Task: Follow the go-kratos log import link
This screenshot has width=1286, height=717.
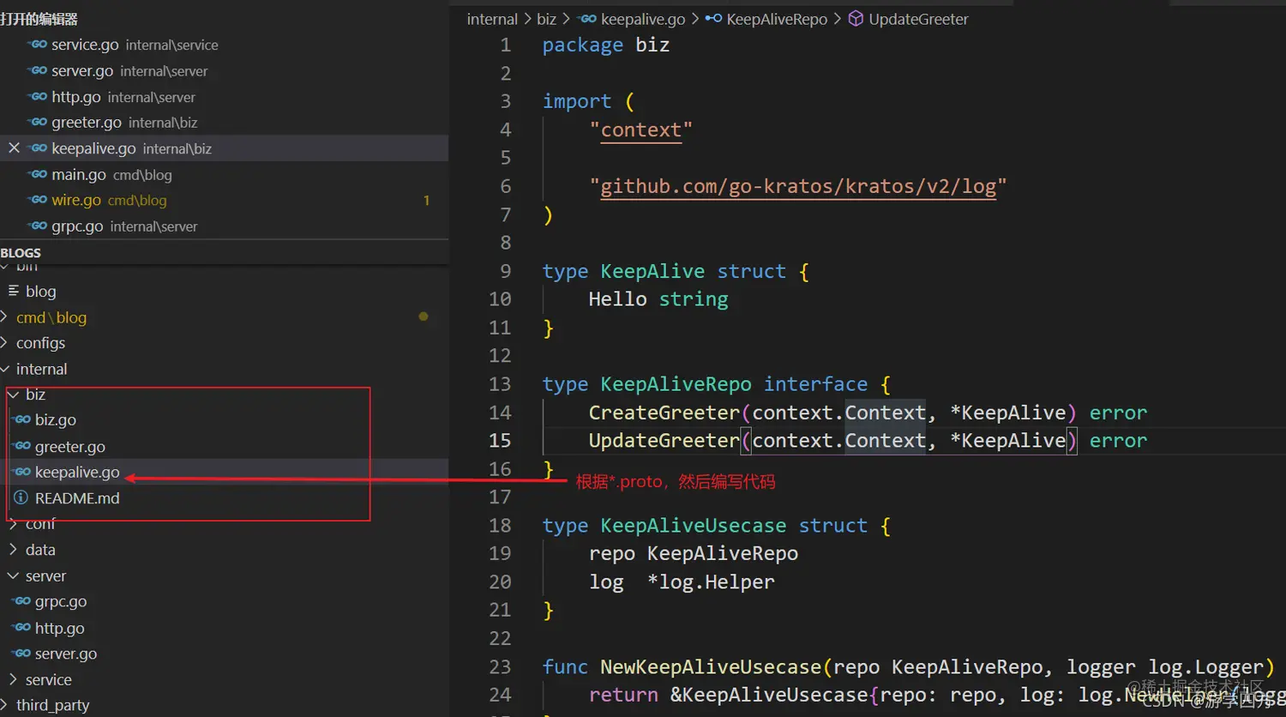Action: click(x=798, y=186)
